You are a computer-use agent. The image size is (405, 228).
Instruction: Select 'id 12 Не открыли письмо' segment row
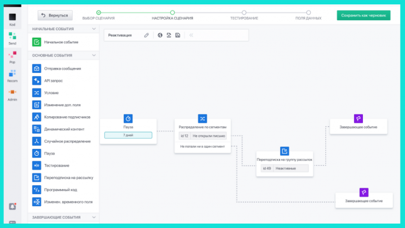pyautogui.click(x=202, y=136)
